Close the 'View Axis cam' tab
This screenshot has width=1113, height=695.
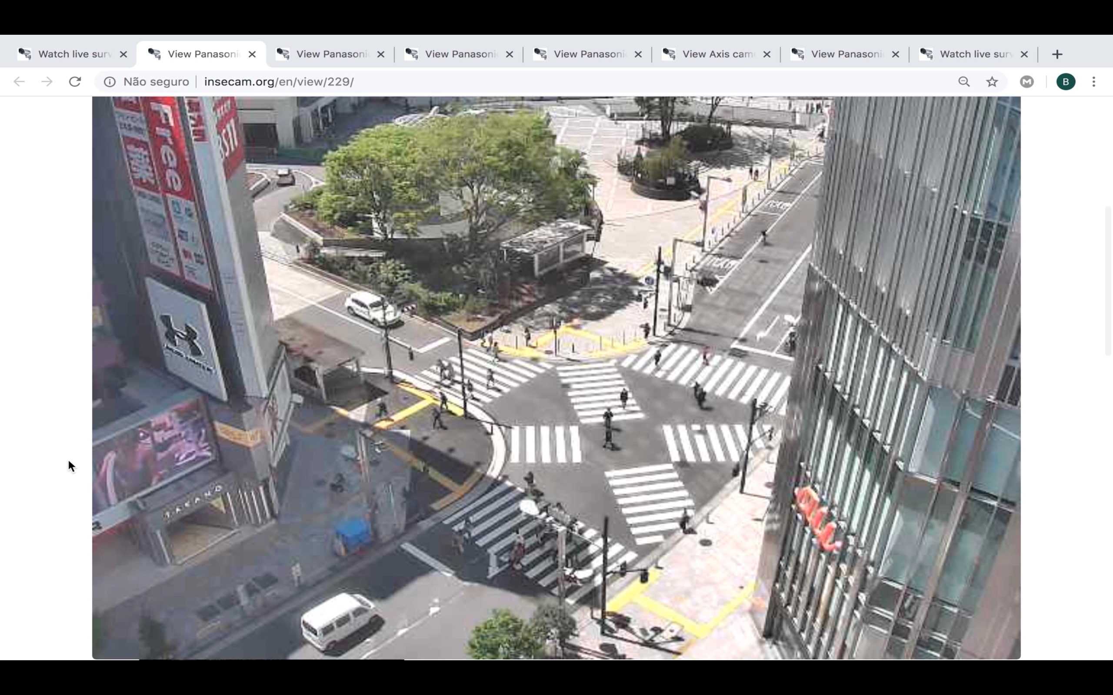(x=766, y=54)
